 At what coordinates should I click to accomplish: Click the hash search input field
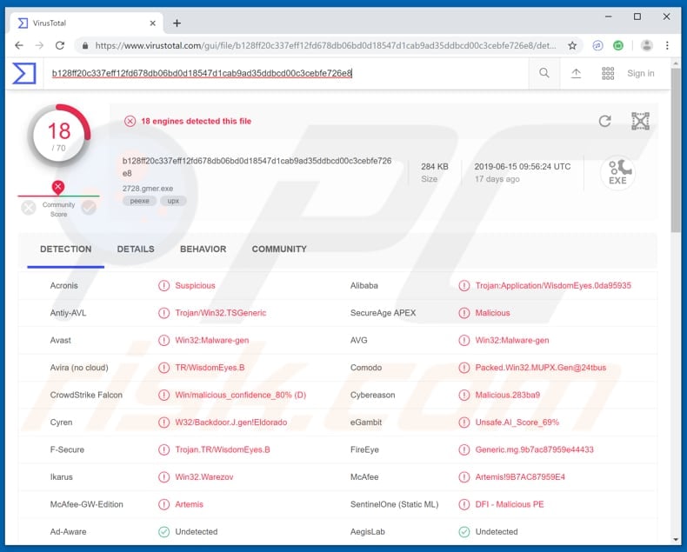[x=285, y=73]
